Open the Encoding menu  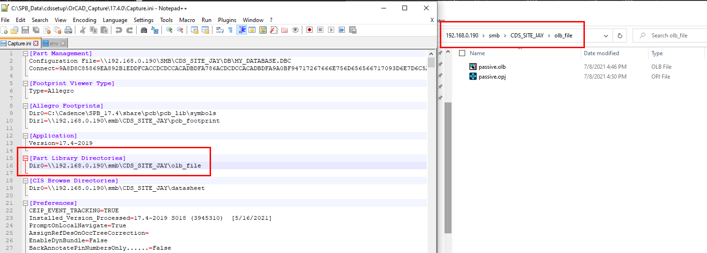(85, 20)
